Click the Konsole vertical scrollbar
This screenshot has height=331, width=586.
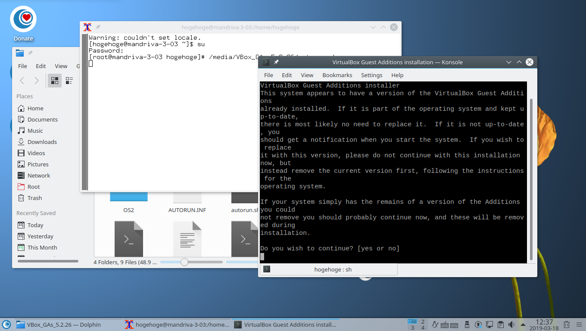click(x=531, y=179)
